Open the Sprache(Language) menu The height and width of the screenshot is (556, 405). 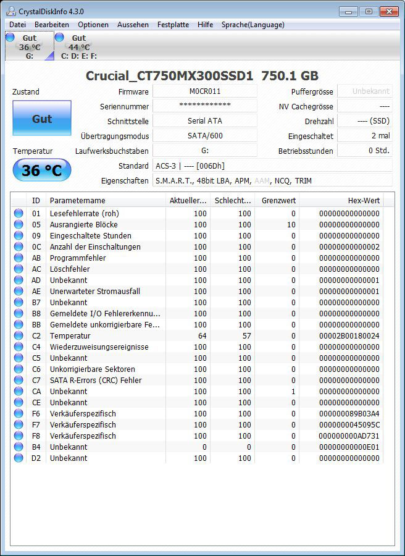(253, 25)
